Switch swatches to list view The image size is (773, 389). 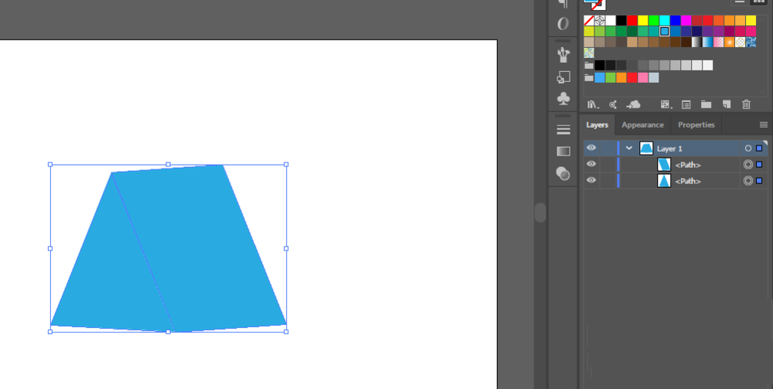point(740,2)
